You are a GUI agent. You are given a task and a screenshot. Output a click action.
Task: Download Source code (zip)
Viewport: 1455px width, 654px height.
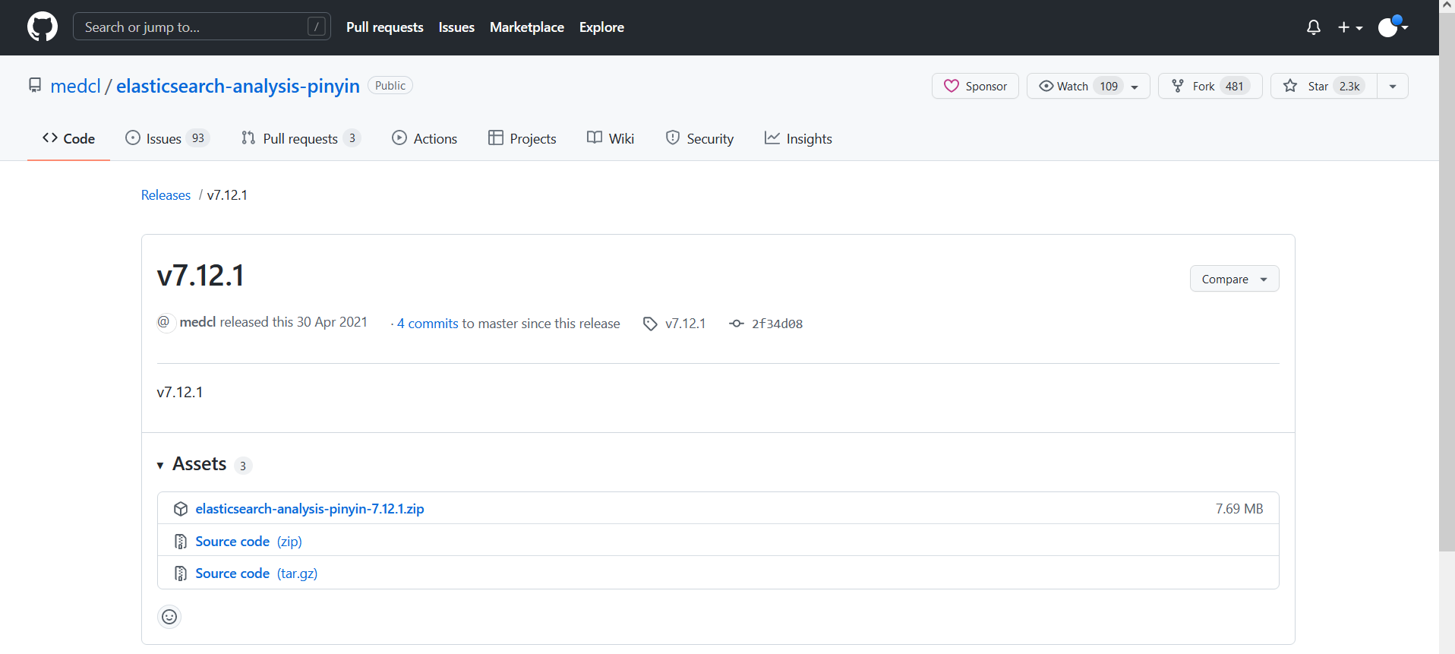[x=248, y=542]
